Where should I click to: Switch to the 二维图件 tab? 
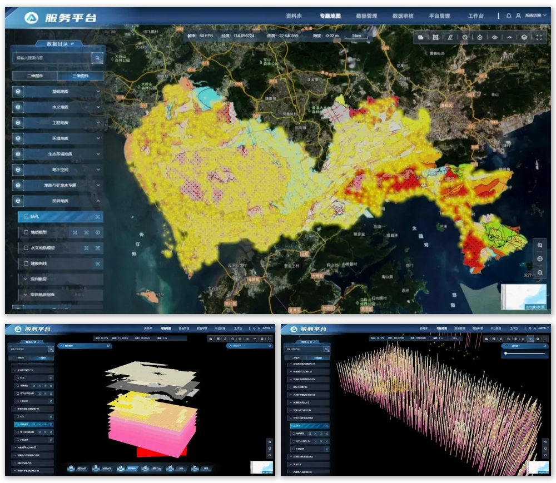tap(34, 76)
